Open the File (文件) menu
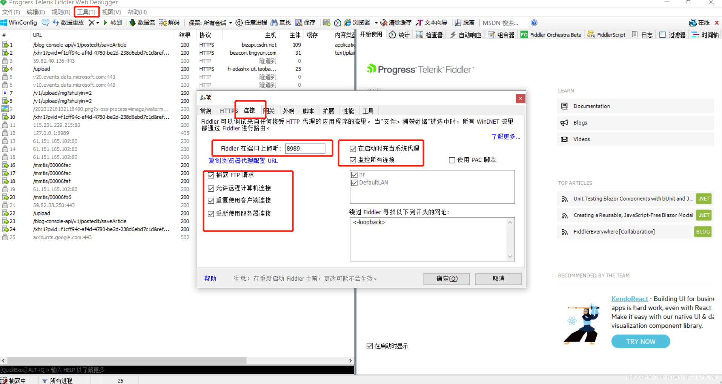This screenshot has width=722, height=384. click(x=11, y=12)
